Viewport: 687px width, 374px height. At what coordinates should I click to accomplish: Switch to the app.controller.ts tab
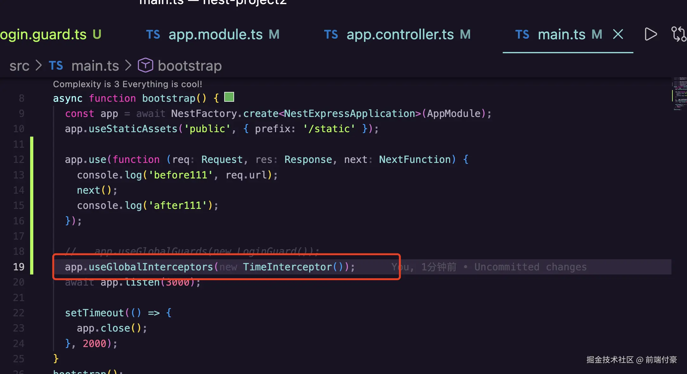(400, 35)
